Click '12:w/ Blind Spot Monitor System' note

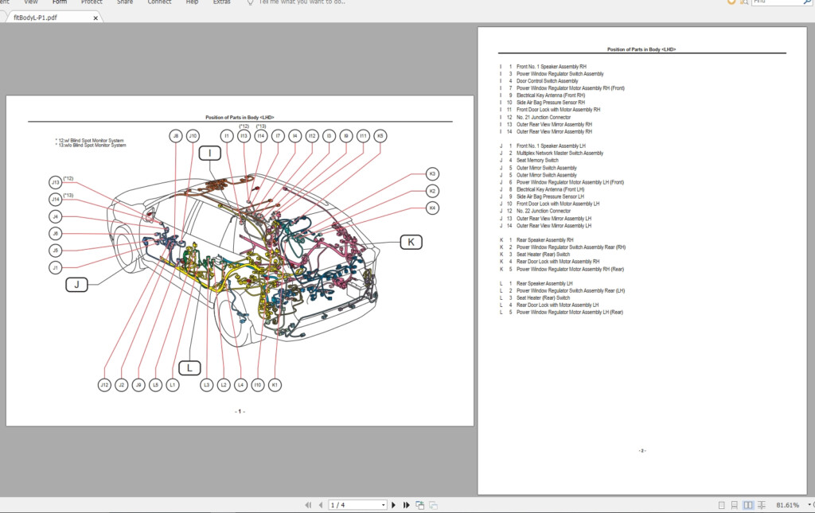coord(90,141)
